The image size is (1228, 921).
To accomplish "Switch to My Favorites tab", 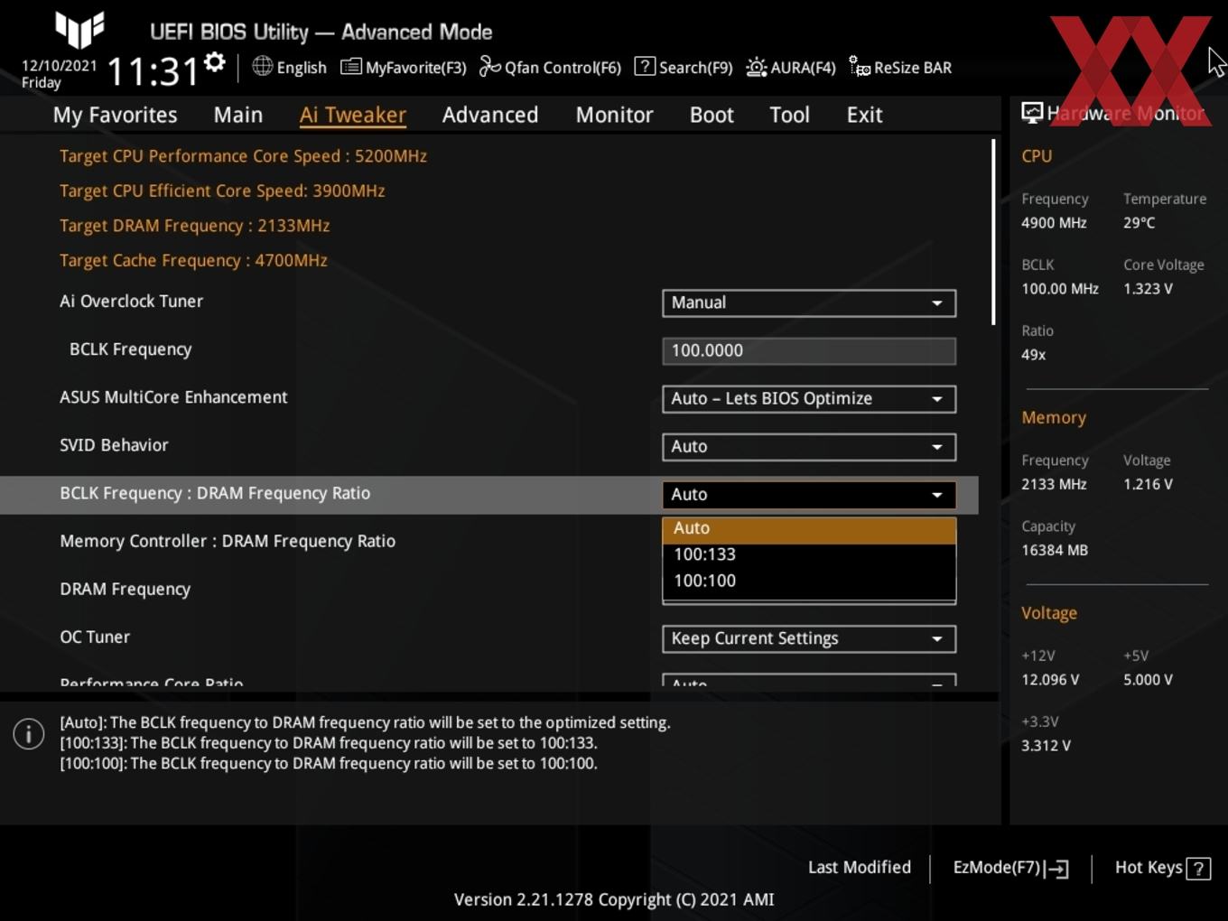I will point(115,115).
